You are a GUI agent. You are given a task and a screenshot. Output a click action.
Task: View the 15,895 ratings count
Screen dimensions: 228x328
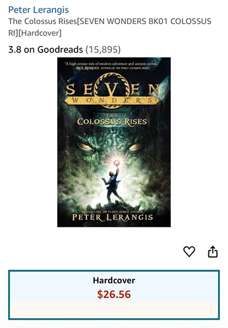click(x=103, y=50)
